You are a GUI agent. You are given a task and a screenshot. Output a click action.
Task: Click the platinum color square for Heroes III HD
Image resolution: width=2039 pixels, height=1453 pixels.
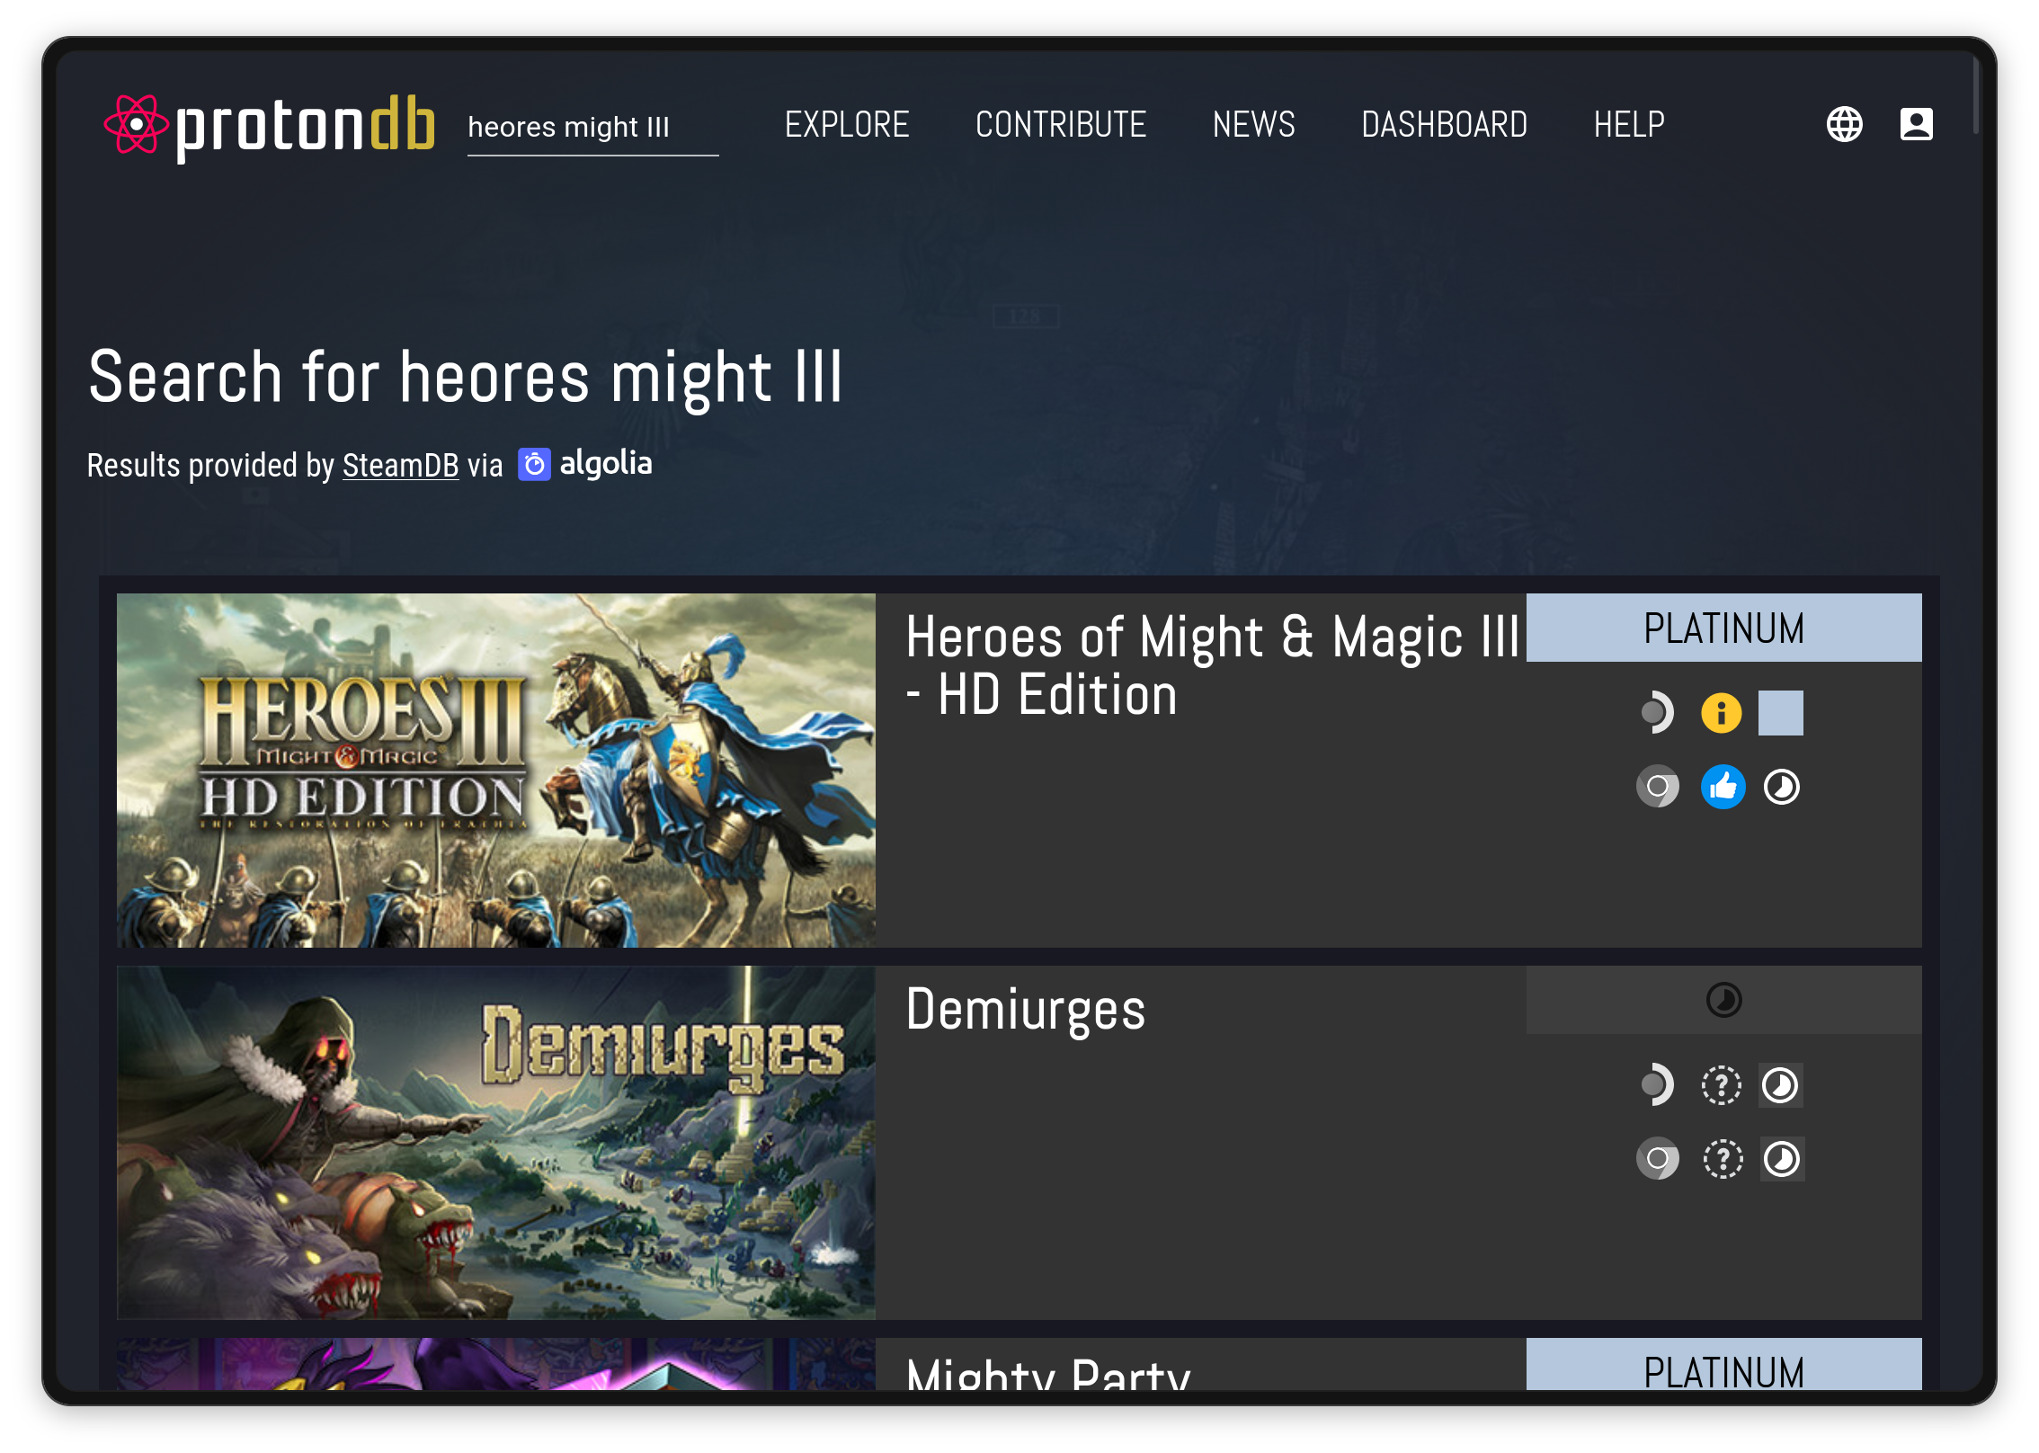click(1780, 713)
